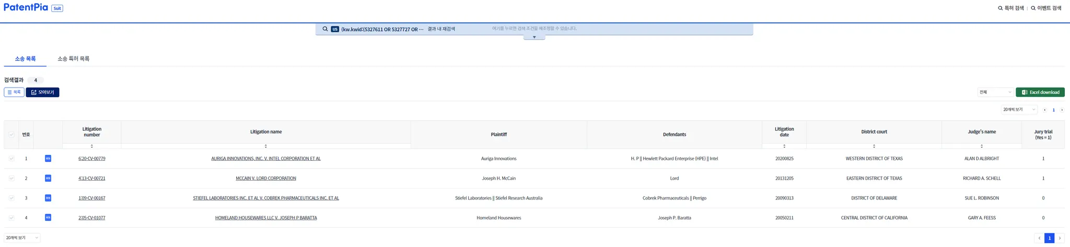
Task: Click WESTERN DISTRICT OF TEXAS cell
Action: click(874, 159)
